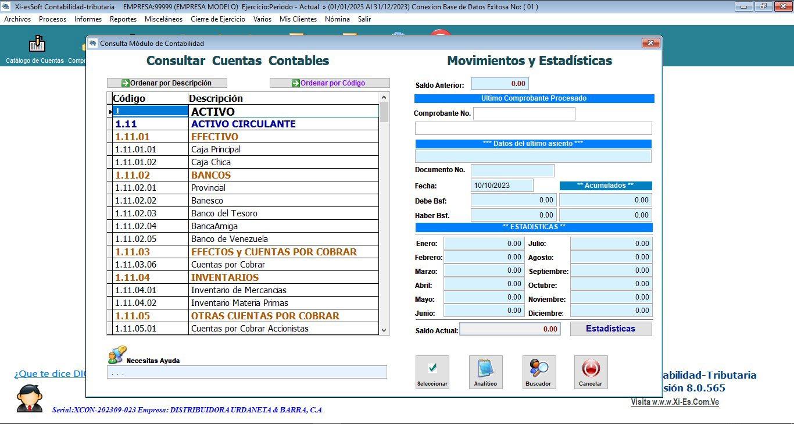Sort accounts with Ordenar por Descripción
794x424 pixels.
coord(167,83)
